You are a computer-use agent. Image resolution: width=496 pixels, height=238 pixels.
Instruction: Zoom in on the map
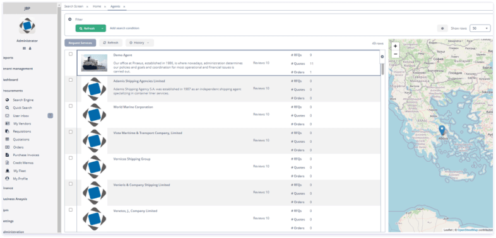tap(396, 46)
